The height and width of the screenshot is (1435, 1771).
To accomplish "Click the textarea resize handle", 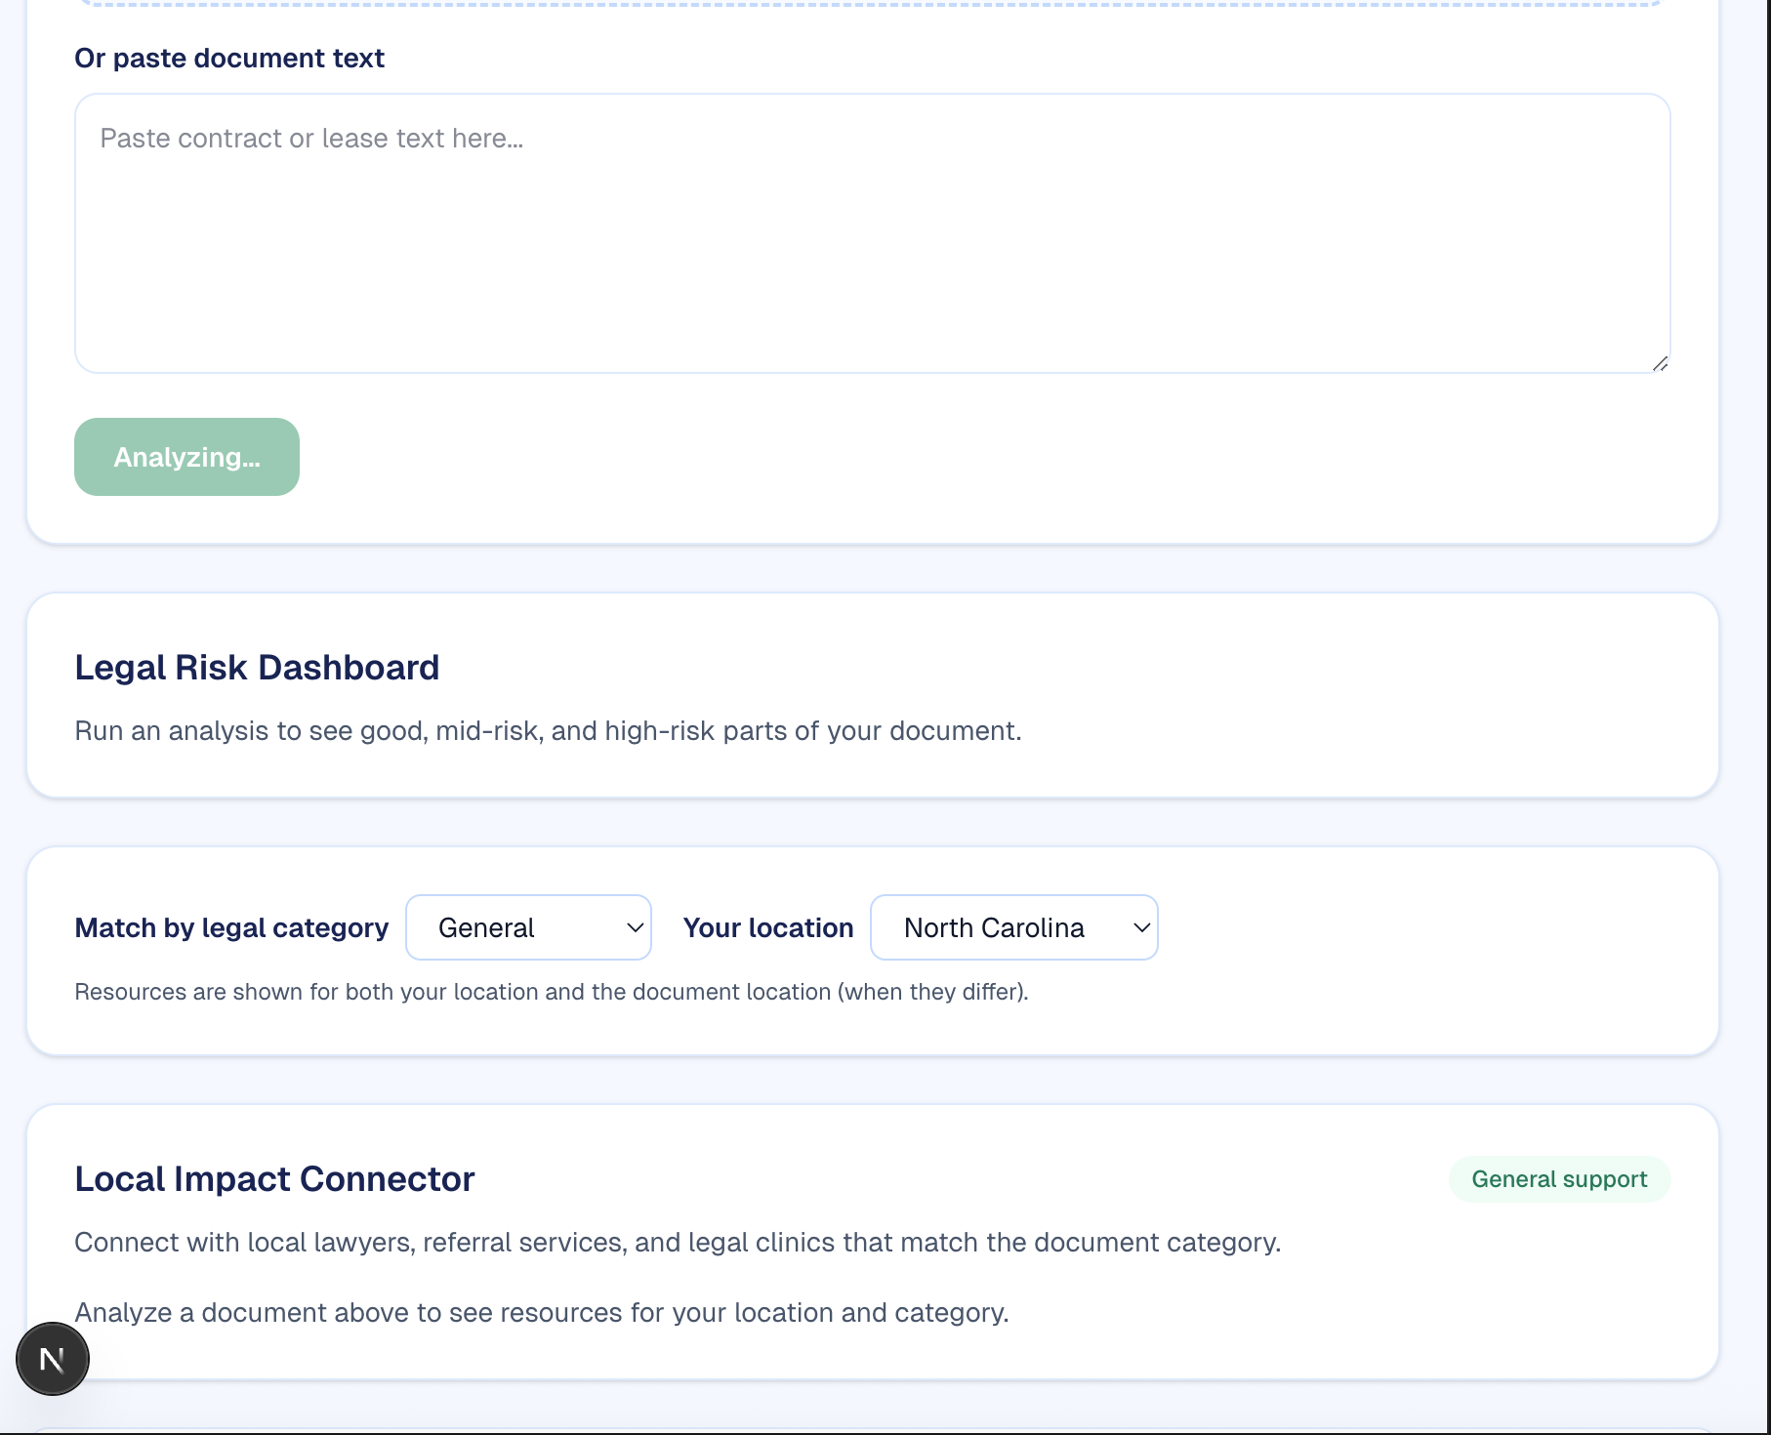I will pos(1660,363).
